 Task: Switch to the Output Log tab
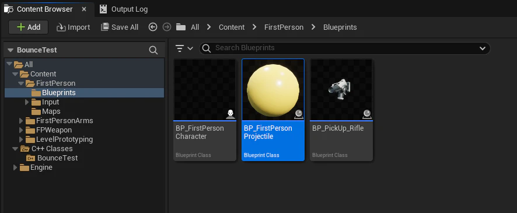(130, 9)
